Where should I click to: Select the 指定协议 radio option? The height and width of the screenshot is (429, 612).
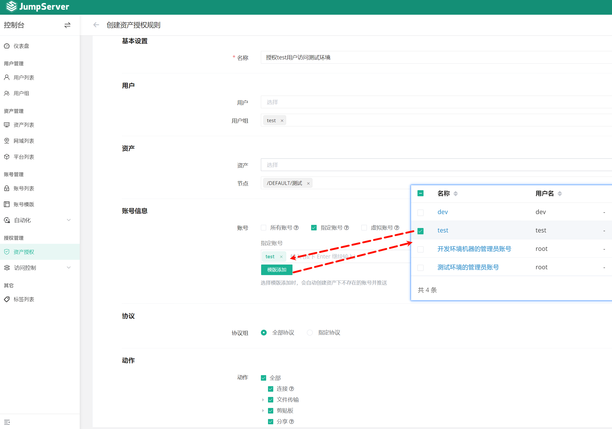[310, 333]
